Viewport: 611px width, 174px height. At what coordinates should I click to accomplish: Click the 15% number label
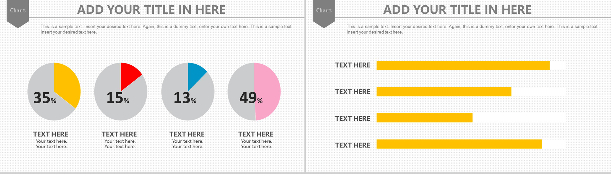click(x=118, y=98)
